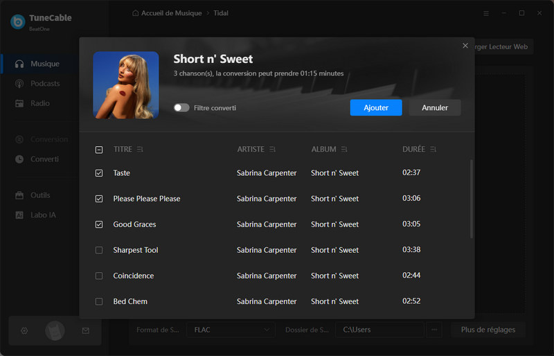Viewport: 554px width, 356px height.
Task: Check the Sharpest Tool song checkbox
Action: pos(99,250)
